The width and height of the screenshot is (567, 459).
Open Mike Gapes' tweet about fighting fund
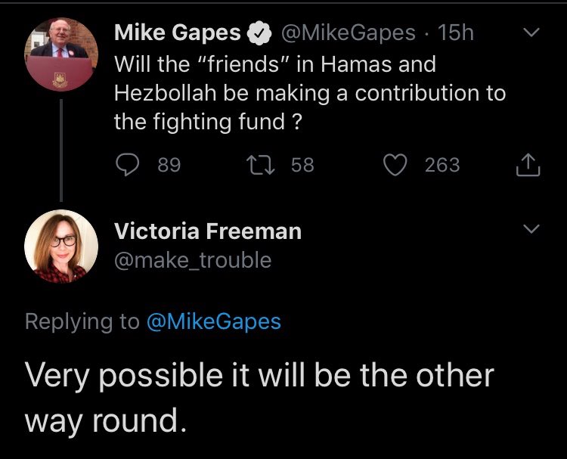(310, 93)
